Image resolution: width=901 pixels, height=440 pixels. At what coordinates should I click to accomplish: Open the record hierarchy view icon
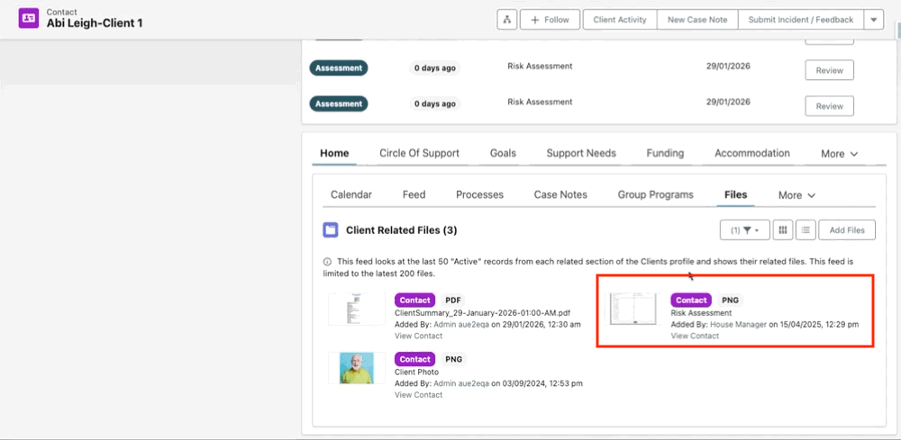(x=507, y=20)
